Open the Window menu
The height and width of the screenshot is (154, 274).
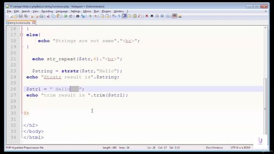point(119,12)
